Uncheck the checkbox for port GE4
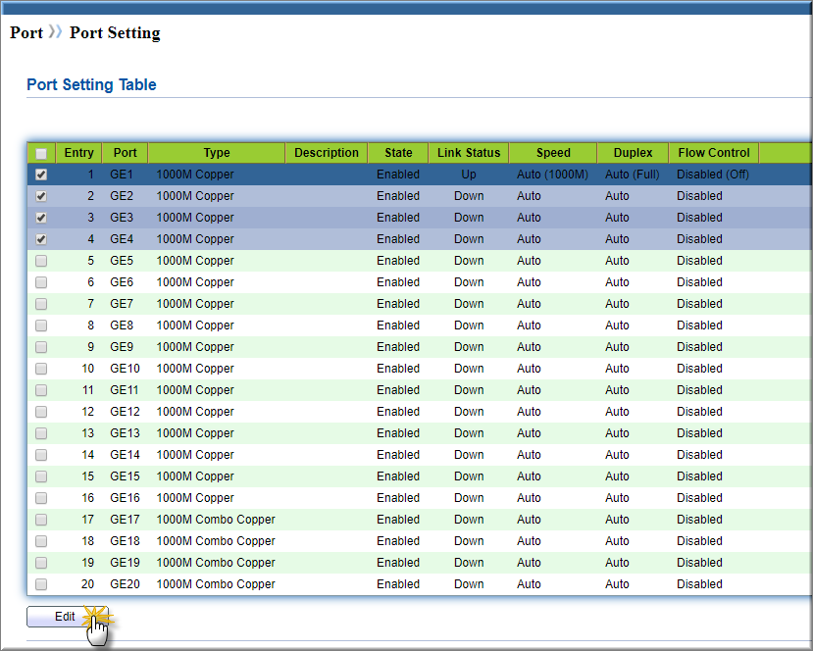 [41, 239]
